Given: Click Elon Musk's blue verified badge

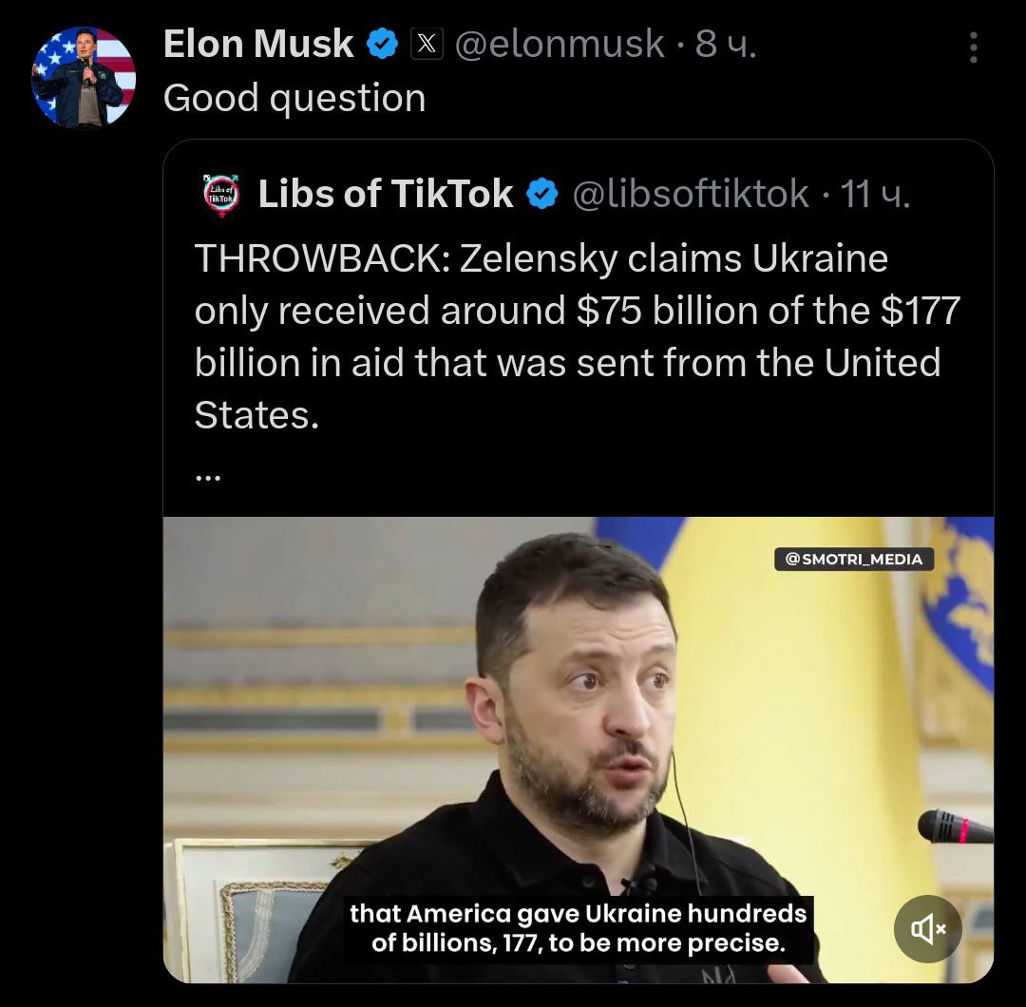Looking at the screenshot, I should tap(382, 44).
